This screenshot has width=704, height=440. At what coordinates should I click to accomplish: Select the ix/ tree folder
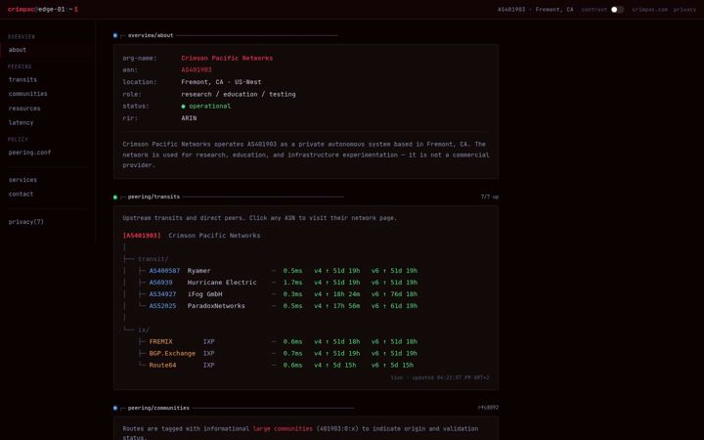click(x=143, y=330)
